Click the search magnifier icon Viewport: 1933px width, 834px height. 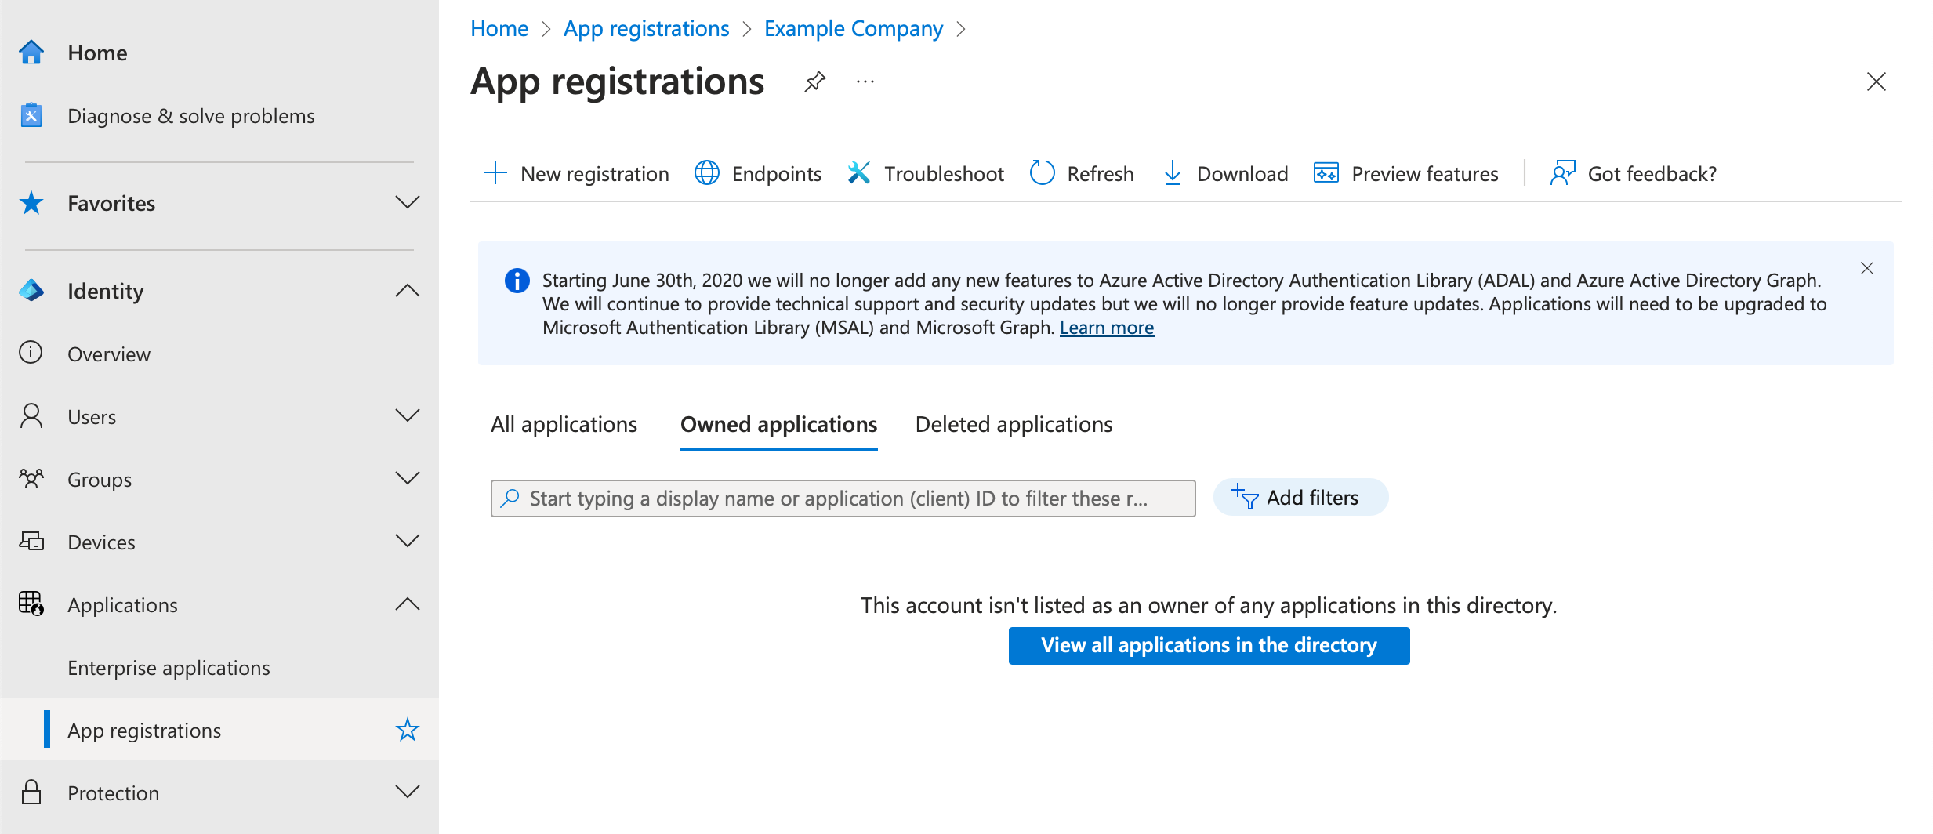(510, 498)
